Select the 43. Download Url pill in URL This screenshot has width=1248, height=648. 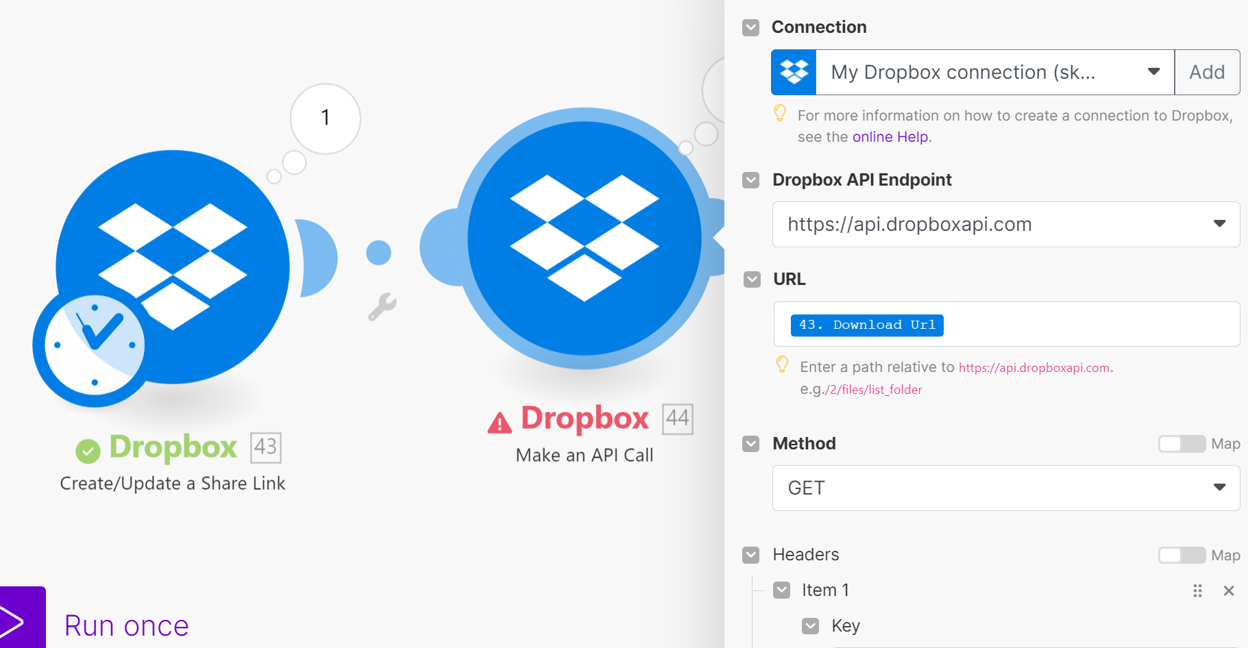pos(866,325)
